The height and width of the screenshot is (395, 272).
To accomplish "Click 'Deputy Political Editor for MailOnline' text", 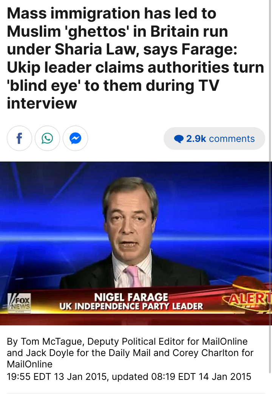I will (x=167, y=342).
